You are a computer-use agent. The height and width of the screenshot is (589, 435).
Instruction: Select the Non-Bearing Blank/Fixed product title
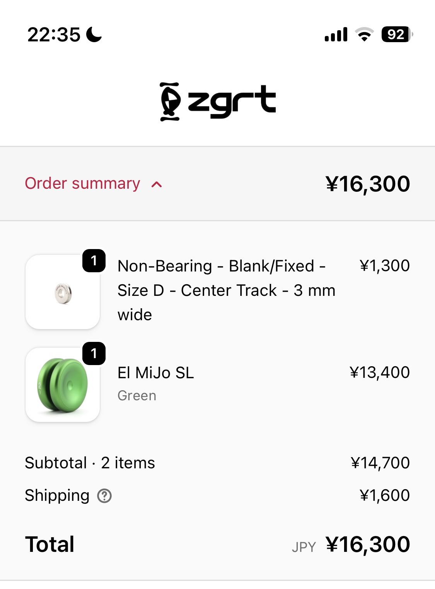coord(226,290)
